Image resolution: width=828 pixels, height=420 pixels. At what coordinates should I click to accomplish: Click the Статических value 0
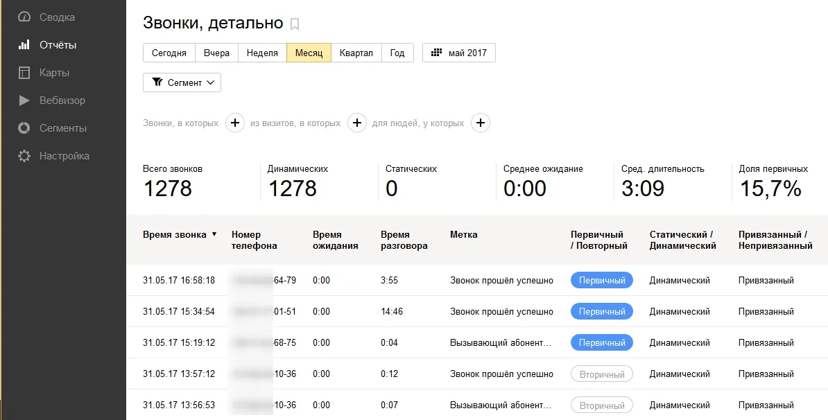(391, 189)
